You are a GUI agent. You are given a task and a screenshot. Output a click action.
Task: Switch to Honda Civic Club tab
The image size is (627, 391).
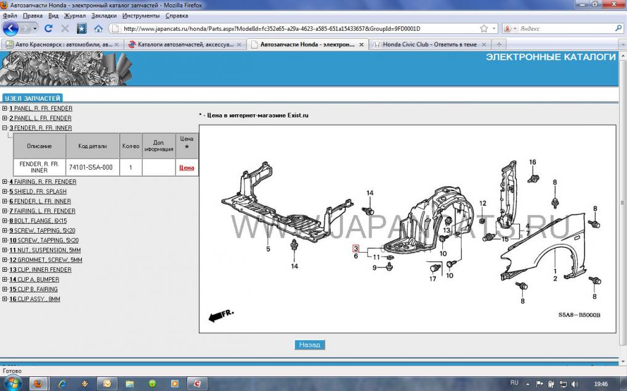pos(429,44)
